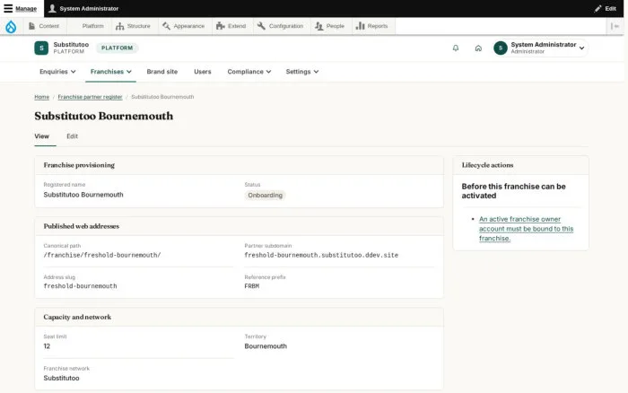Click the Edit pencil in top bar
Screen dimensions: 628x393
coord(605,8)
